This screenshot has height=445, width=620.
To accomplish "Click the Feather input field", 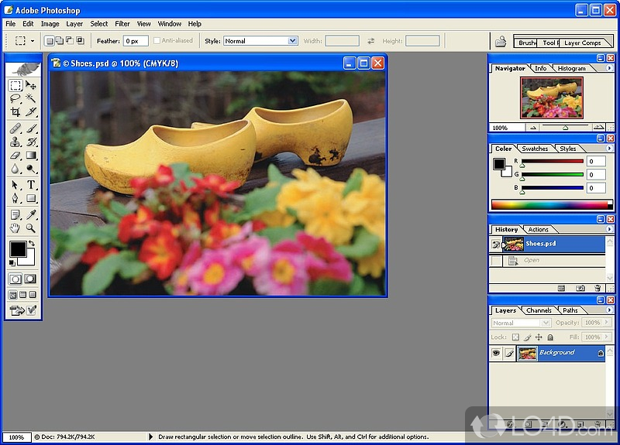I will click(x=135, y=41).
